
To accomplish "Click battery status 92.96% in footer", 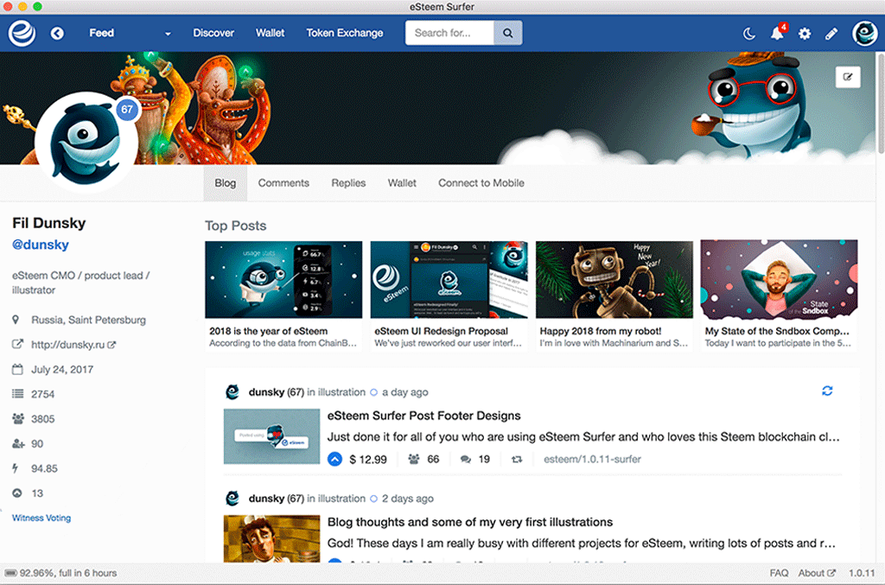I will point(60,573).
